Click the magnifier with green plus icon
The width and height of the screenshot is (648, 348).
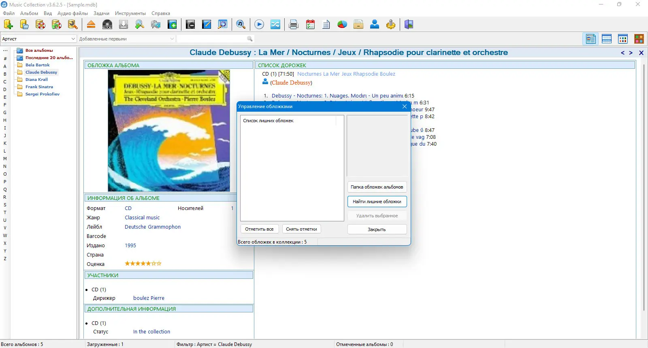tap(140, 25)
